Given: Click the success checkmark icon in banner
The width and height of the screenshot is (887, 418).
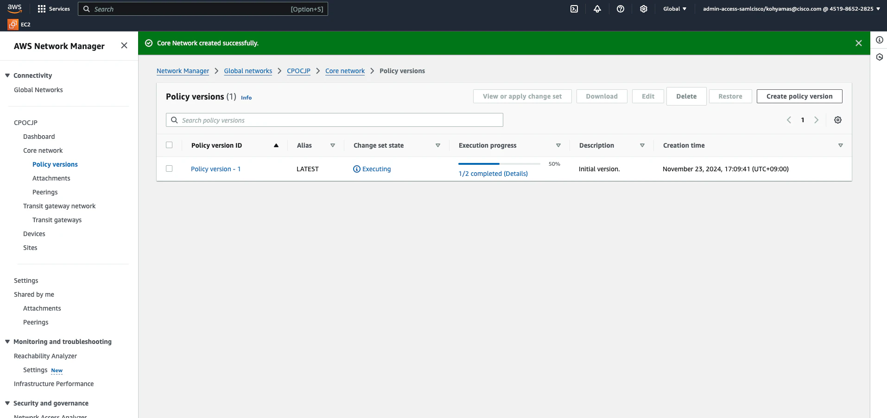Looking at the screenshot, I should pyautogui.click(x=149, y=43).
